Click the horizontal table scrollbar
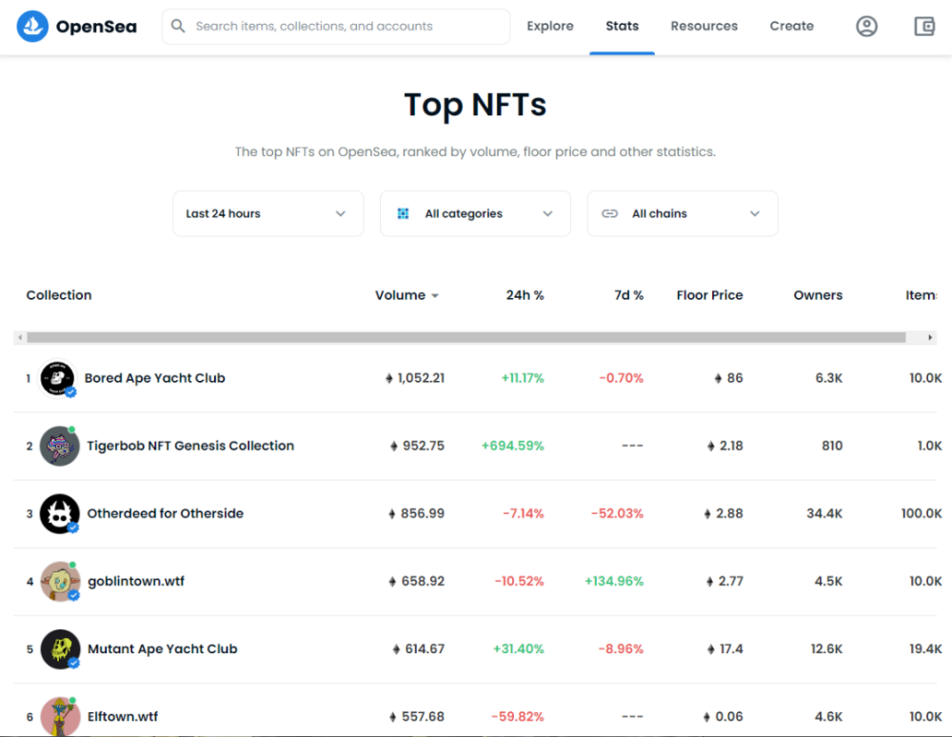The width and height of the screenshot is (952, 737). (x=466, y=337)
